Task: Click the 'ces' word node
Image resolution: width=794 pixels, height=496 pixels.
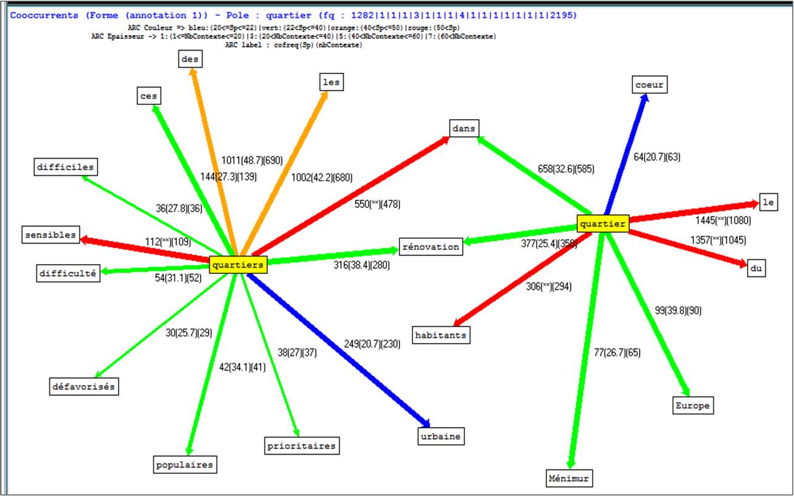Action: coord(149,96)
